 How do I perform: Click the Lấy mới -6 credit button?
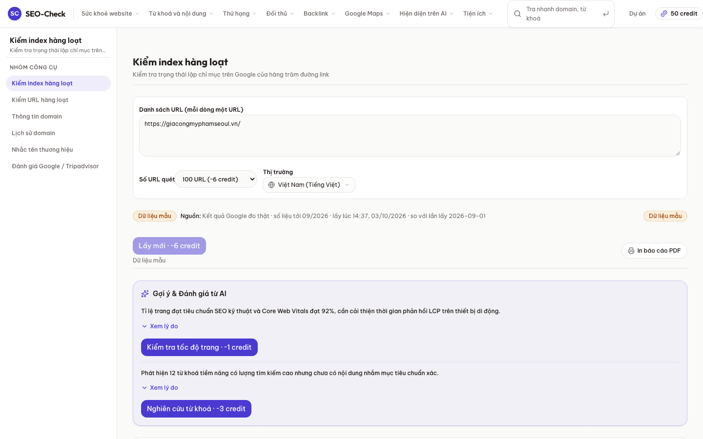point(169,246)
